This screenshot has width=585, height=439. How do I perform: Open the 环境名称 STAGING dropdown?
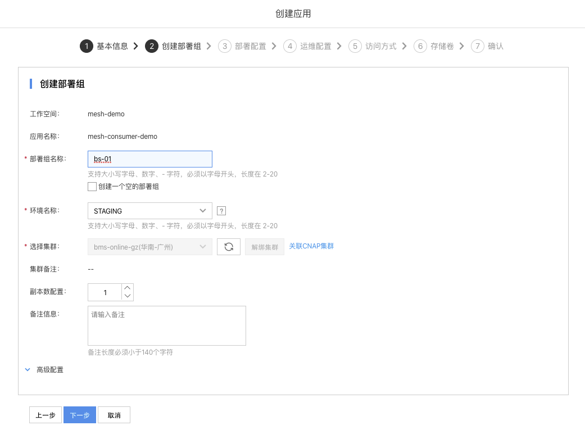tap(149, 211)
